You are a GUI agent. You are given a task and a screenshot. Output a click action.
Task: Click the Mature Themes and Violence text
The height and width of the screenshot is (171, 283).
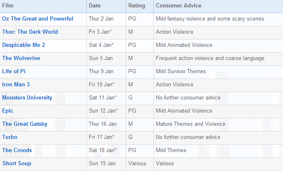tap(190, 124)
